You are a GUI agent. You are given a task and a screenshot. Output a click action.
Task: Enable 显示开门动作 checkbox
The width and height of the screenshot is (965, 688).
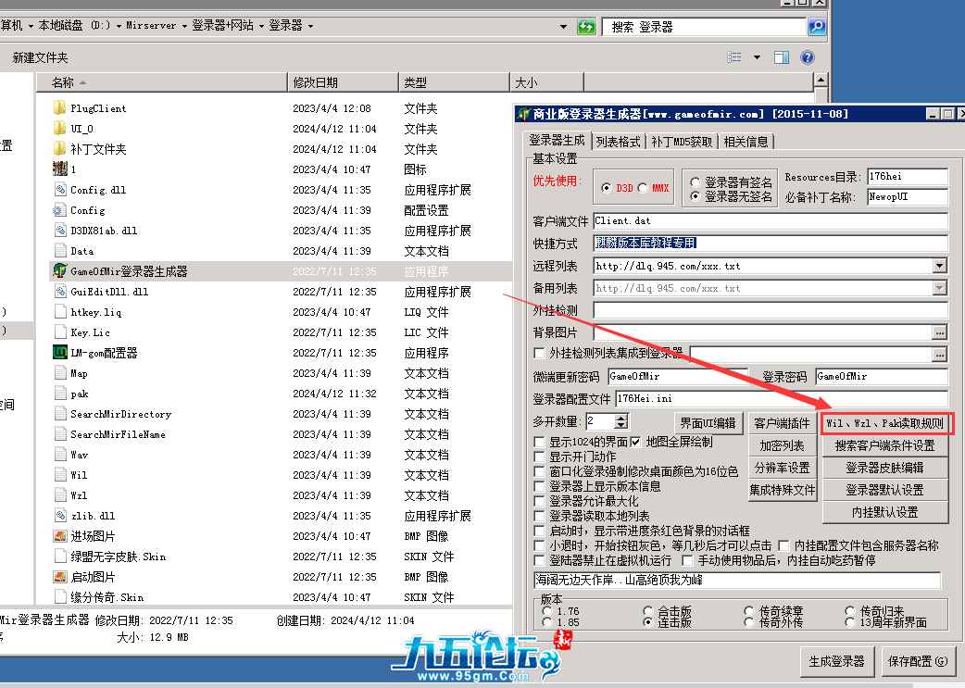[539, 457]
